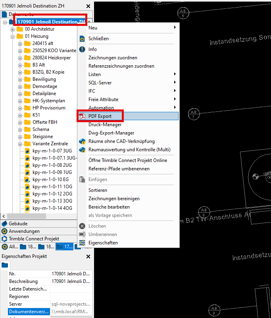Click the Räume ohne CAD-Verknüpfung icon

pos(82,141)
